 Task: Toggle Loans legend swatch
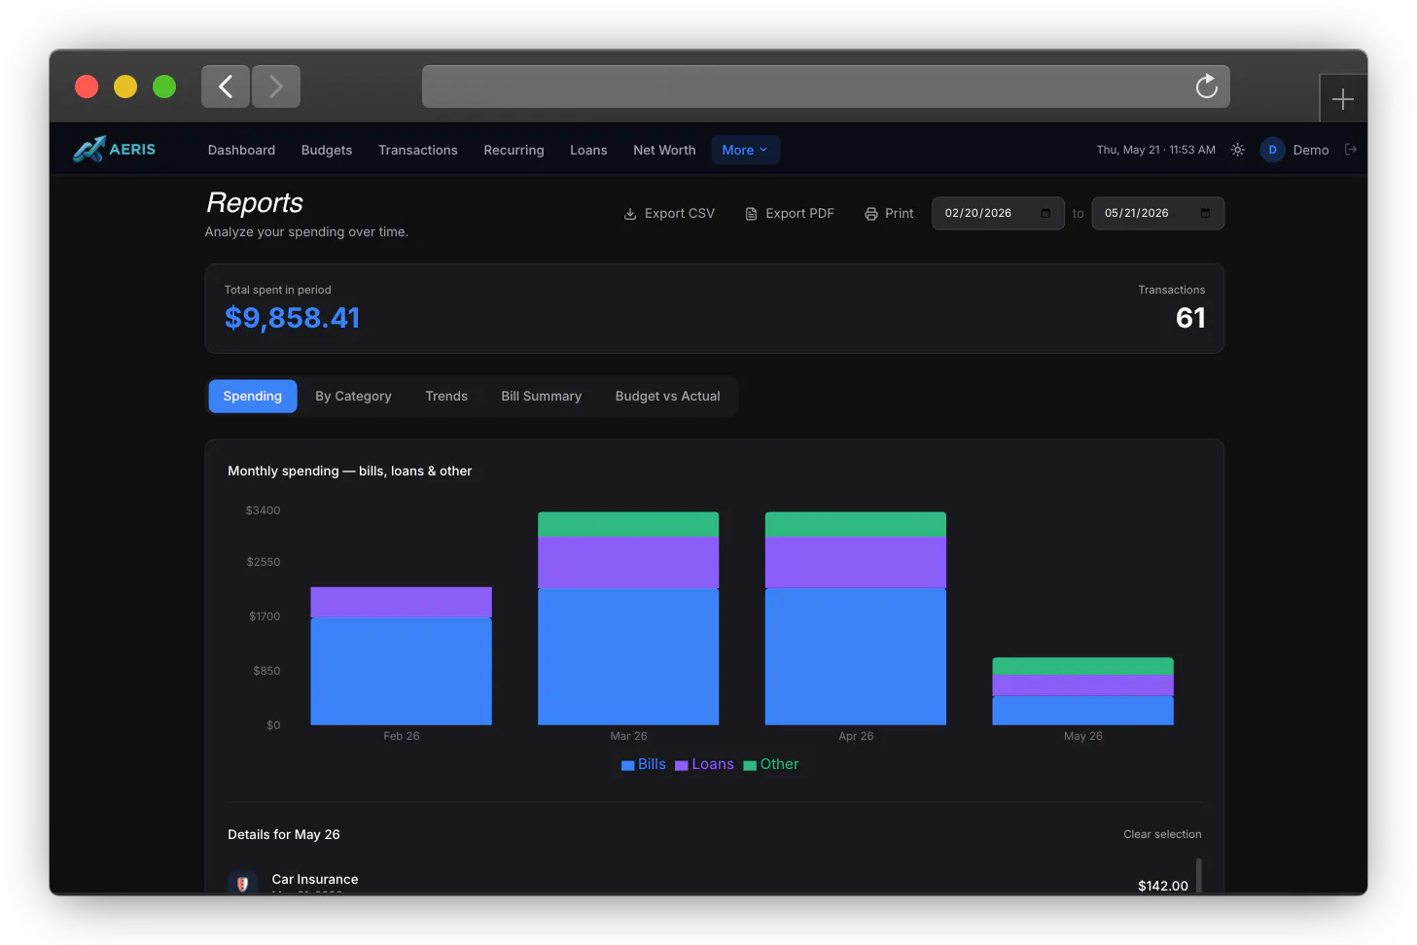tap(681, 765)
